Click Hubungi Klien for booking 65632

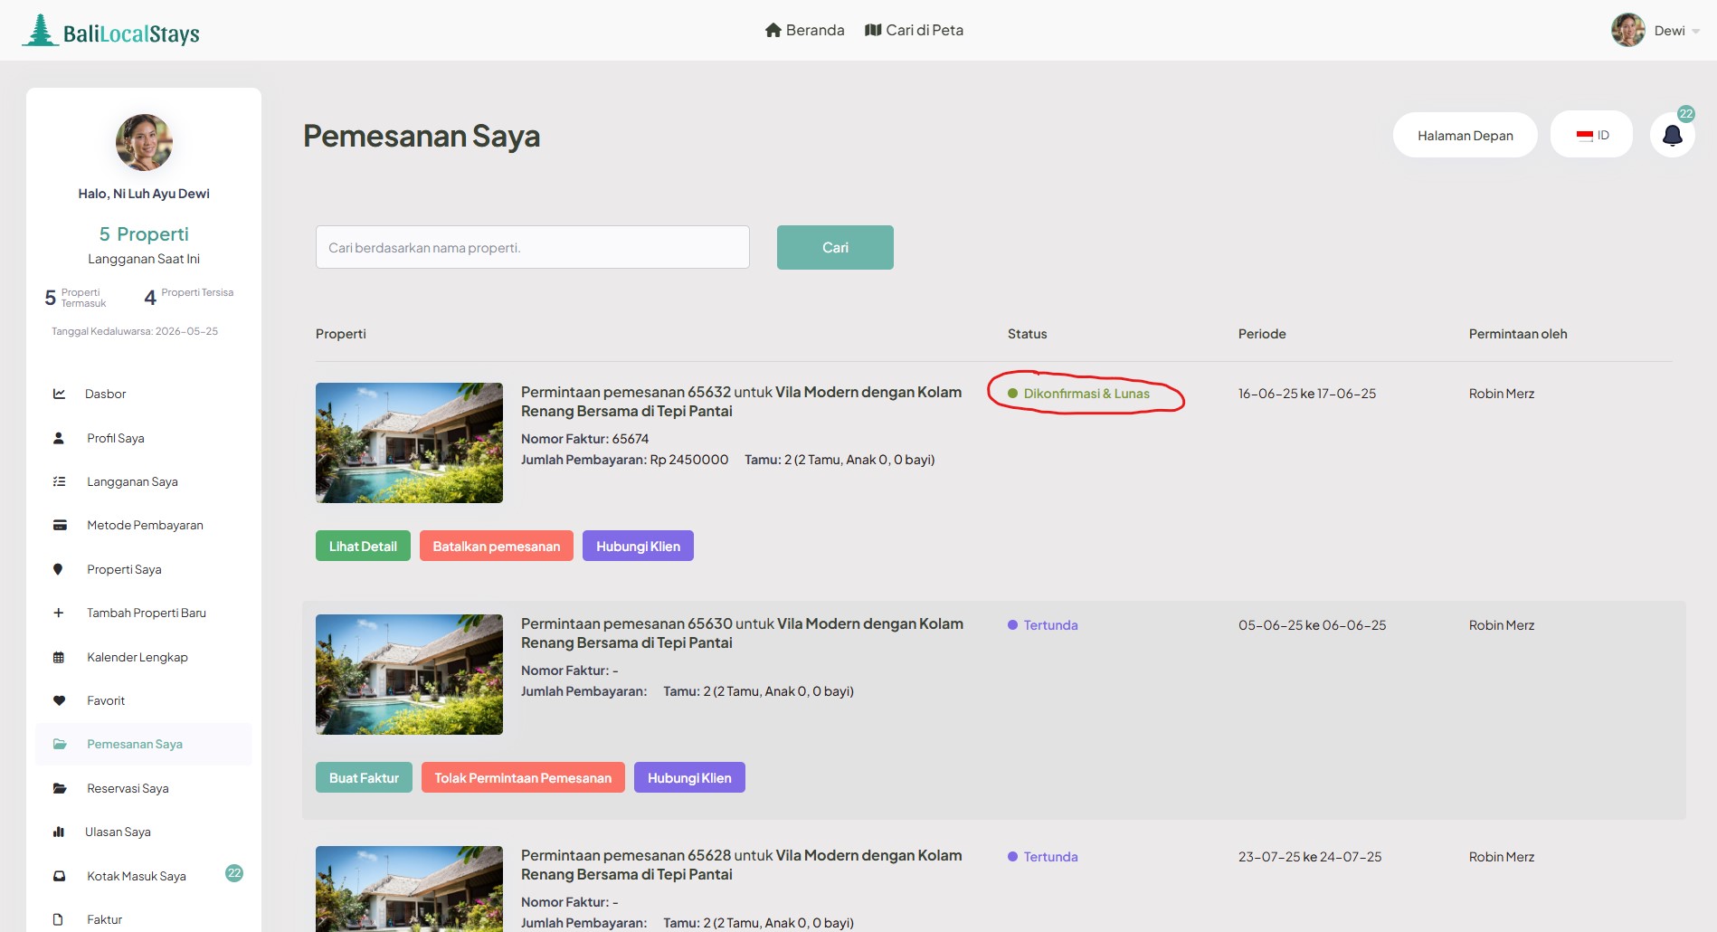click(638, 546)
